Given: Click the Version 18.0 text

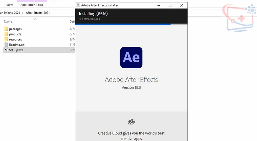Looking at the screenshot, I should pos(131,87).
